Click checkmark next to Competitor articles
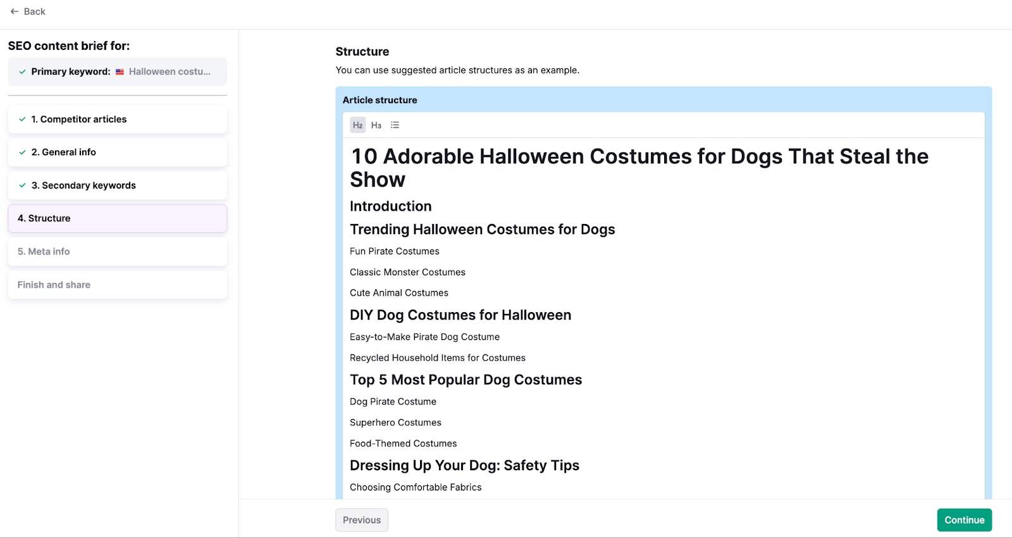This screenshot has width=1012, height=538. [x=23, y=120]
